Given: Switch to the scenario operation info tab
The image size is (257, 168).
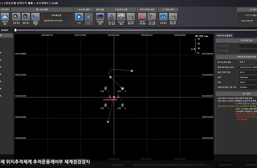Looking at the screenshot, I should (x=224, y=36).
